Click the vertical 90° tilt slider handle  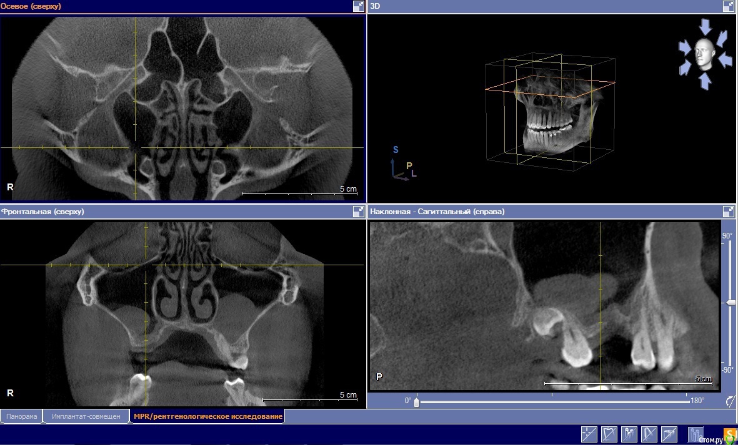click(x=730, y=303)
